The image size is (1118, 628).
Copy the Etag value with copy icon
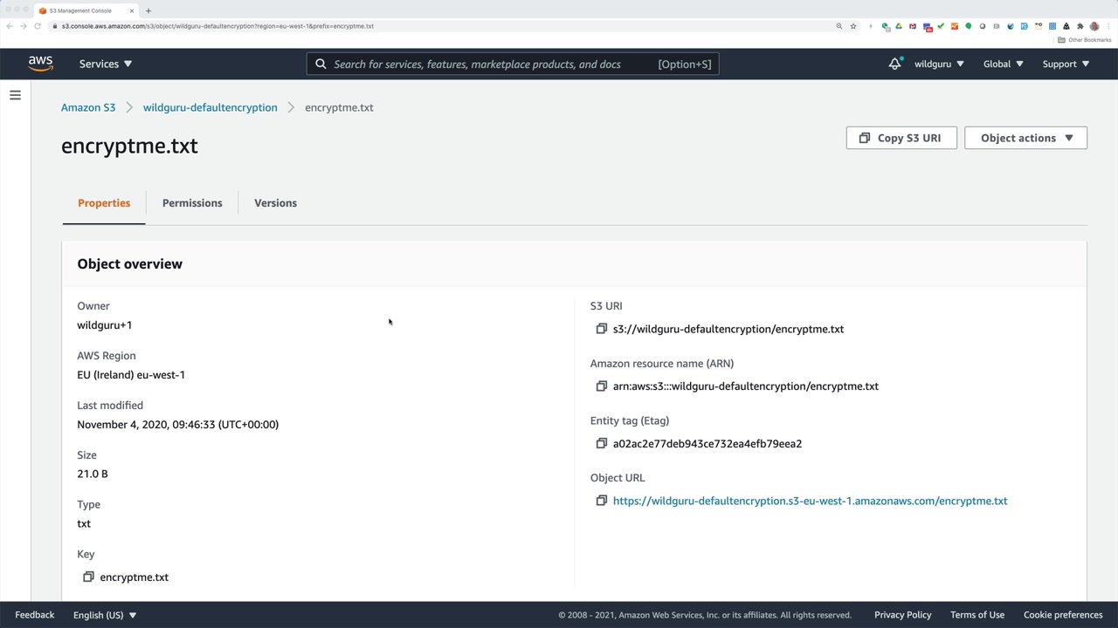(x=601, y=444)
